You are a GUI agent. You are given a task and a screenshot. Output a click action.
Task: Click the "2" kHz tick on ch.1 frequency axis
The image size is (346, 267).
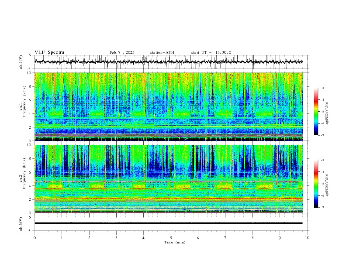(x=31, y=127)
